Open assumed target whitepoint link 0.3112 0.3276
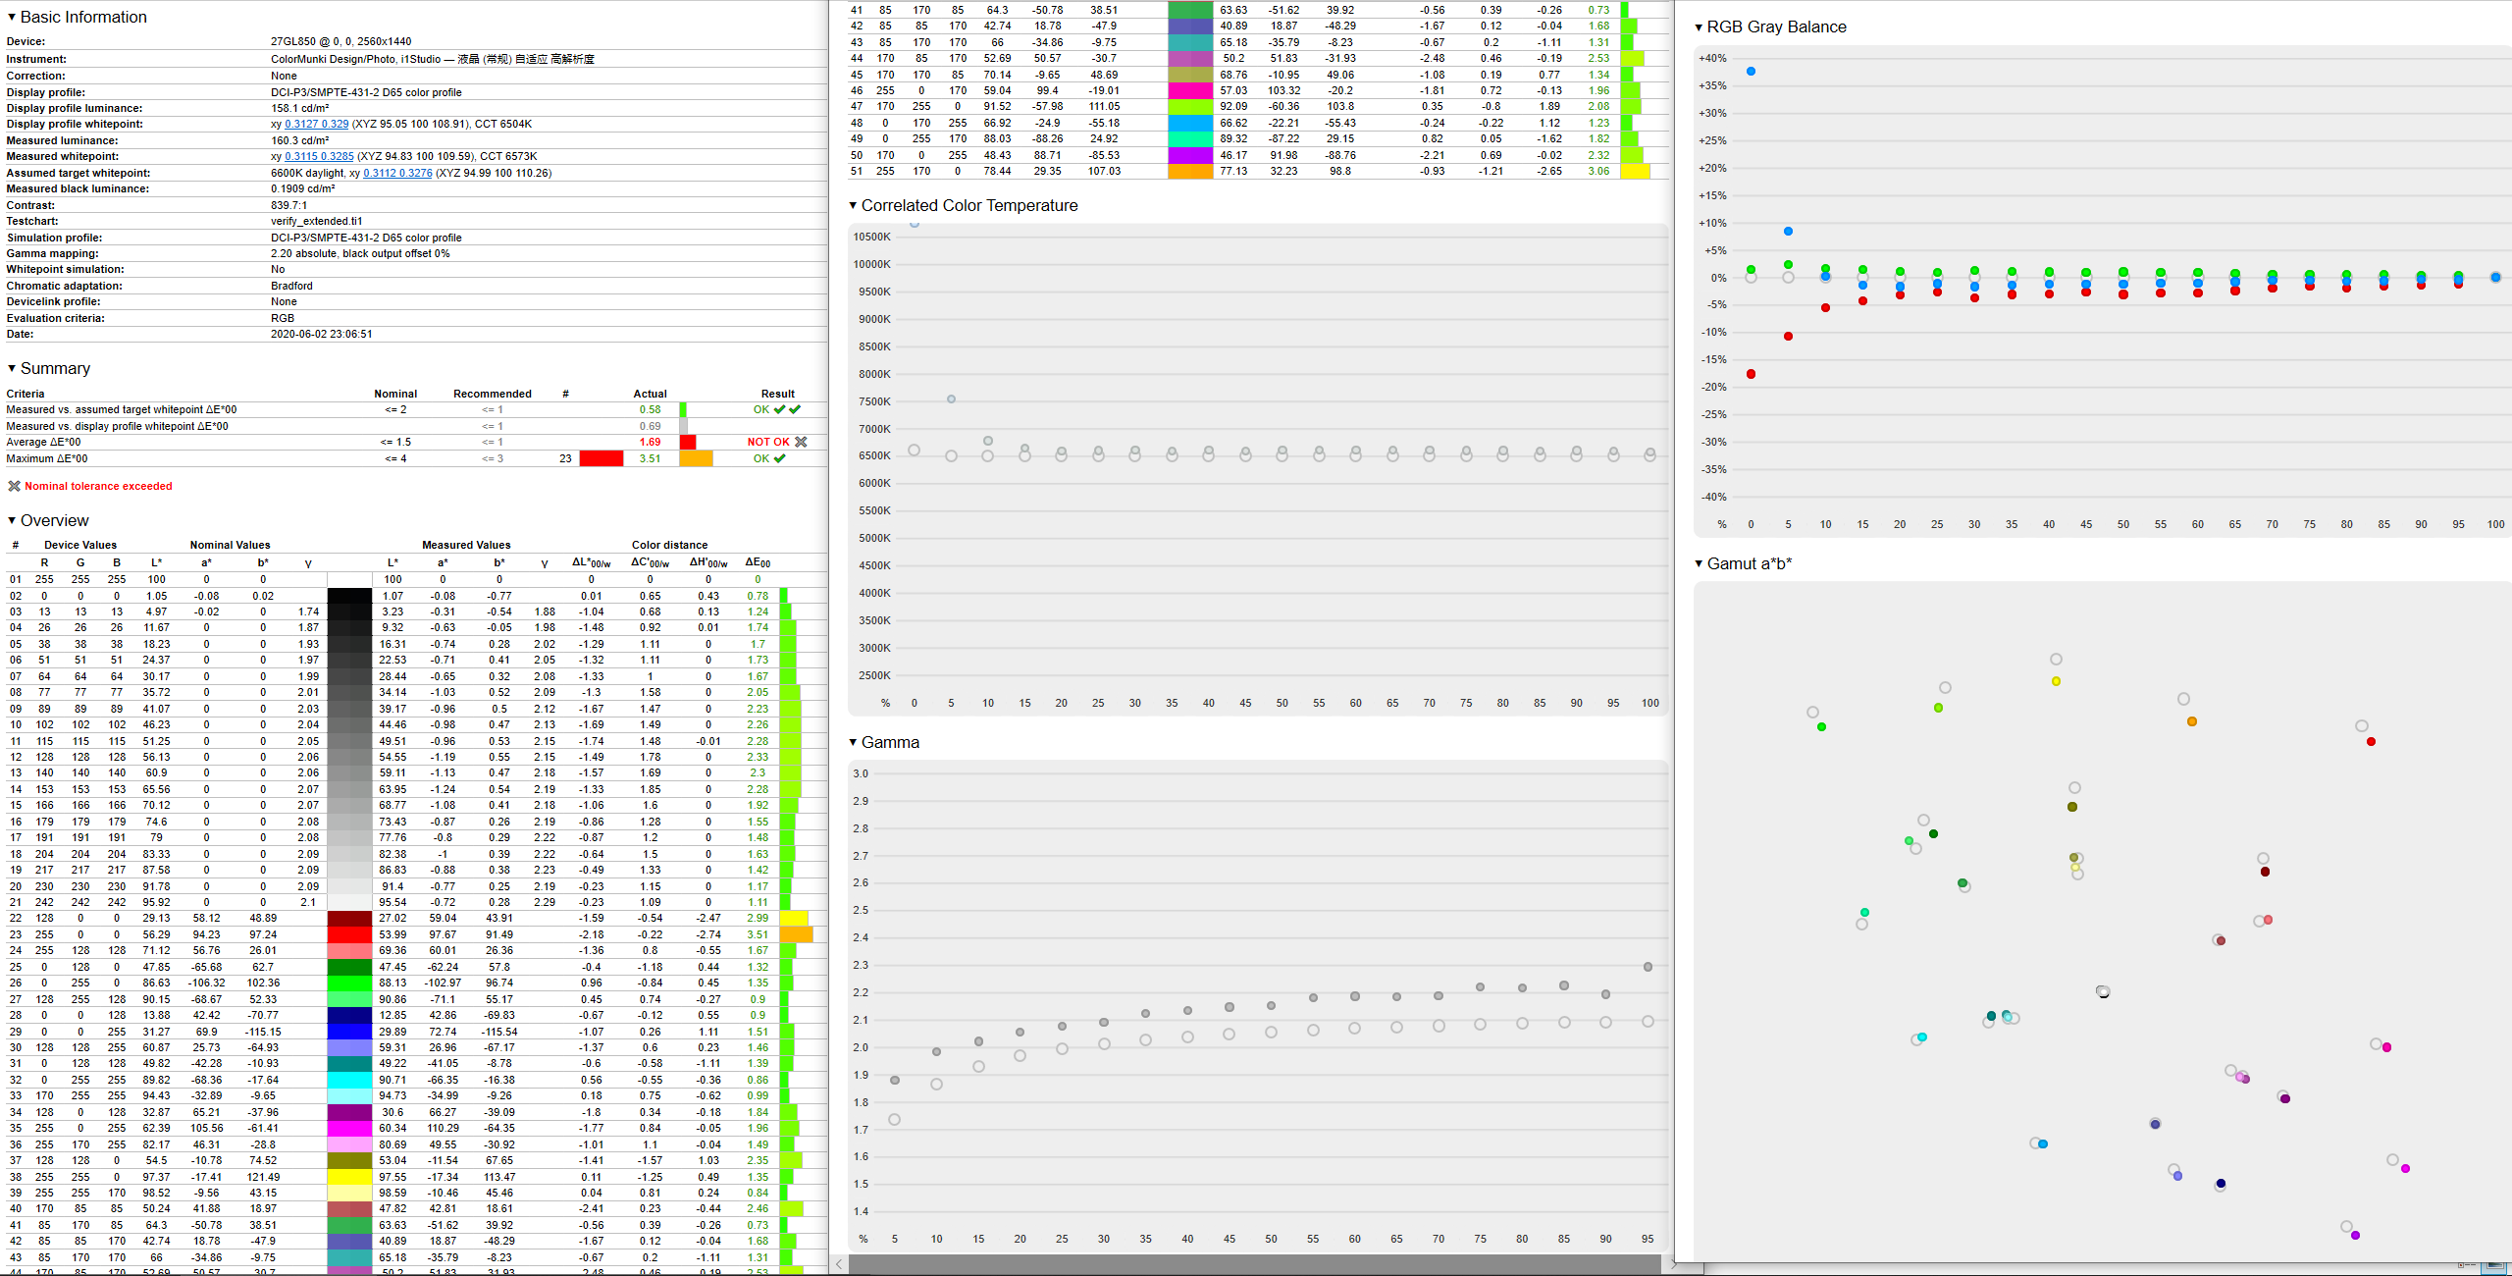This screenshot has width=2512, height=1276. (x=397, y=173)
